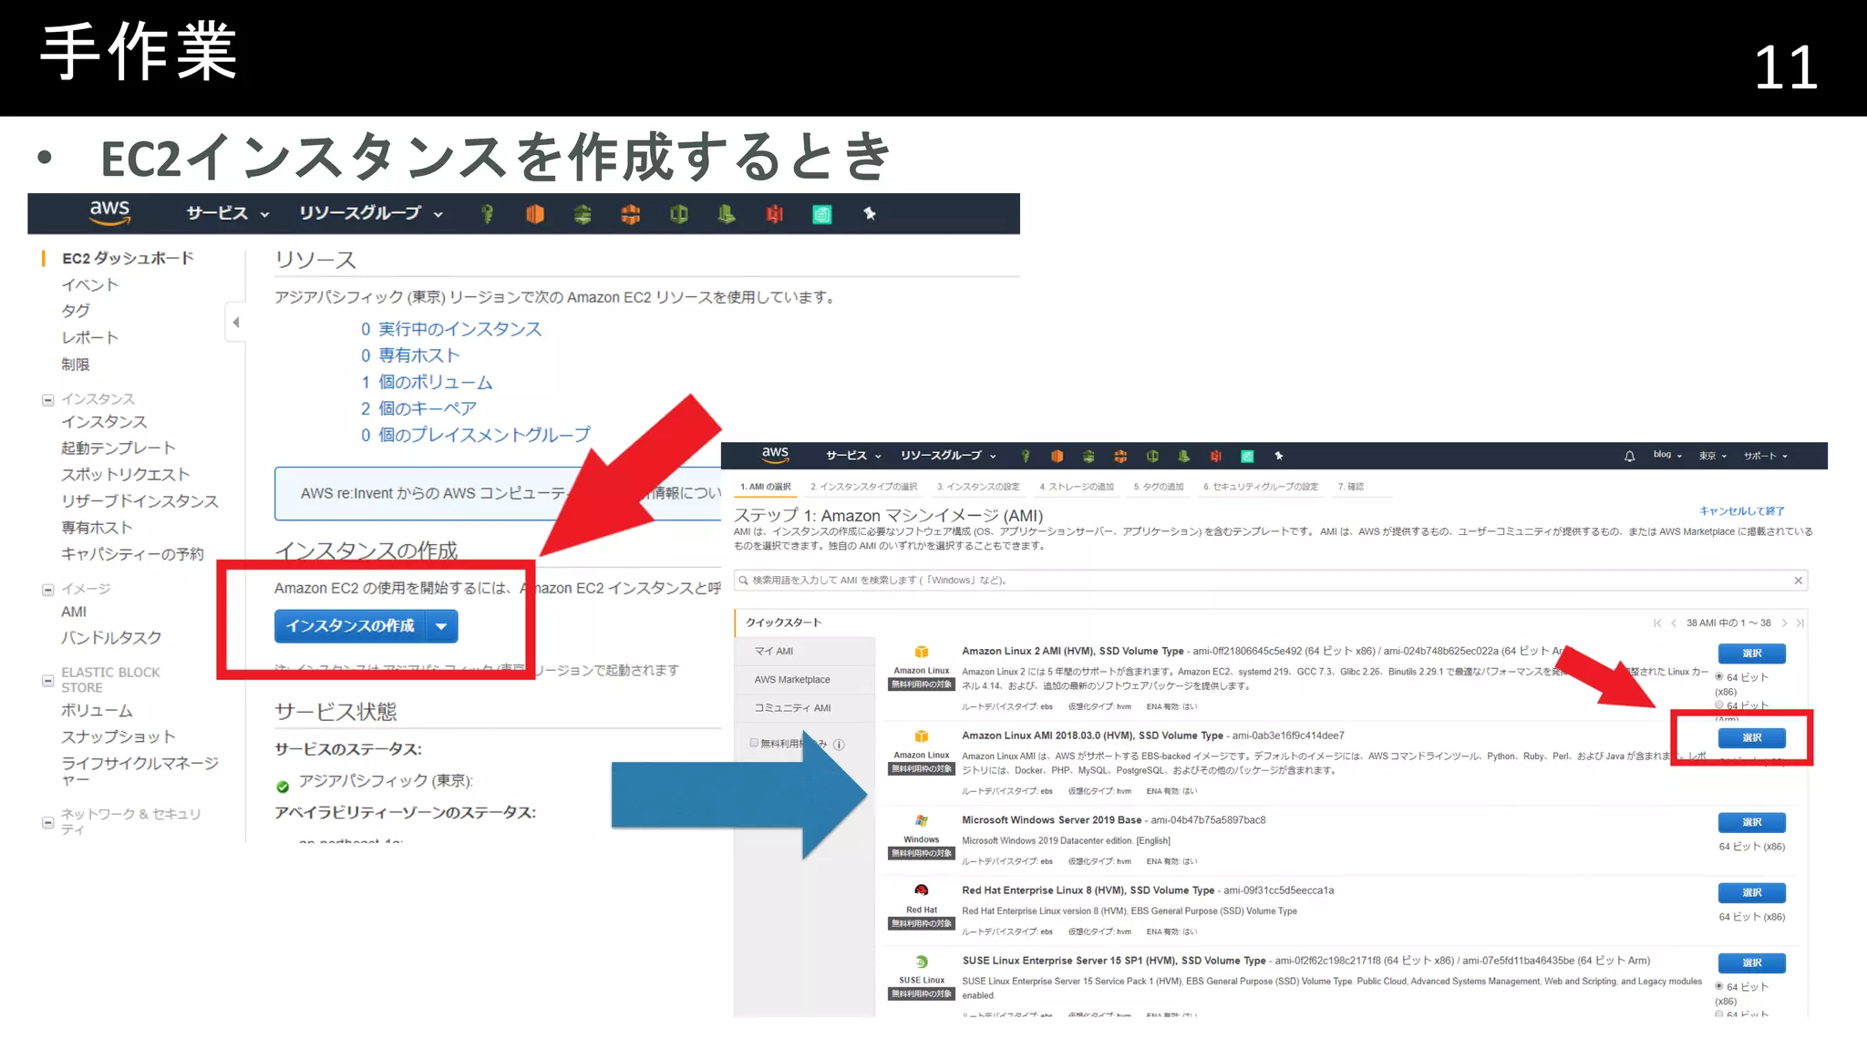The image size is (1867, 1050).
Task: Click the teal shortcut icon in the AMI wizard toolbar
Action: (x=1247, y=456)
